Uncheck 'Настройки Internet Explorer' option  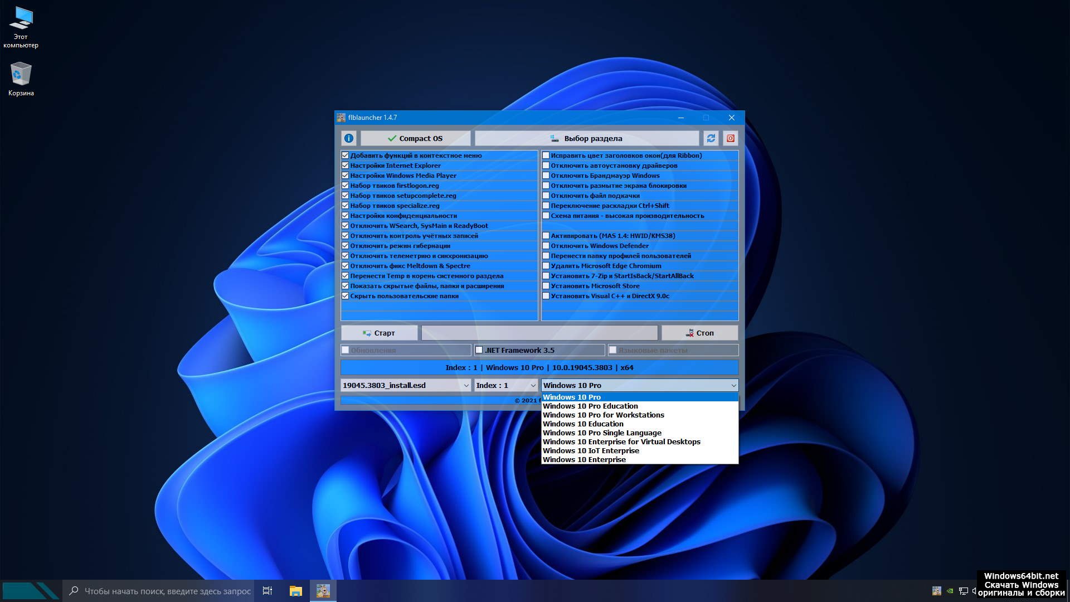tap(345, 166)
